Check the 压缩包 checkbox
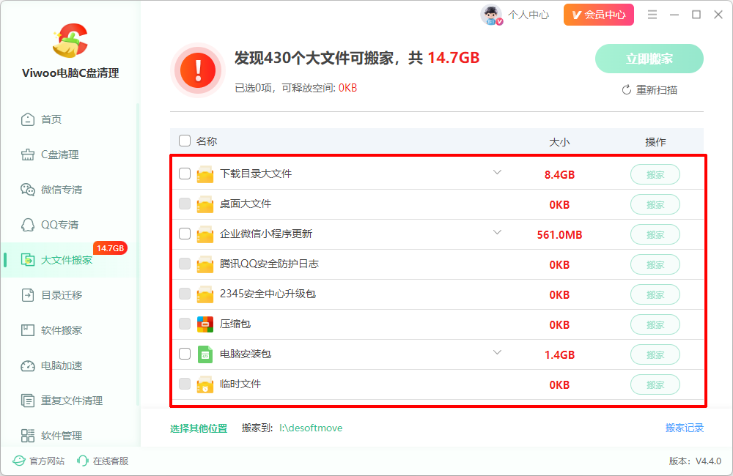Screen dimensions: 733x476 185,324
